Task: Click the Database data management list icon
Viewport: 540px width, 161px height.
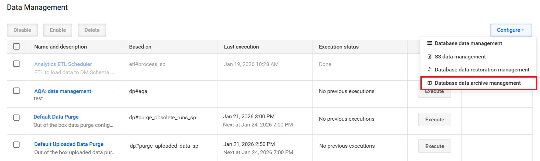Action: pos(429,43)
